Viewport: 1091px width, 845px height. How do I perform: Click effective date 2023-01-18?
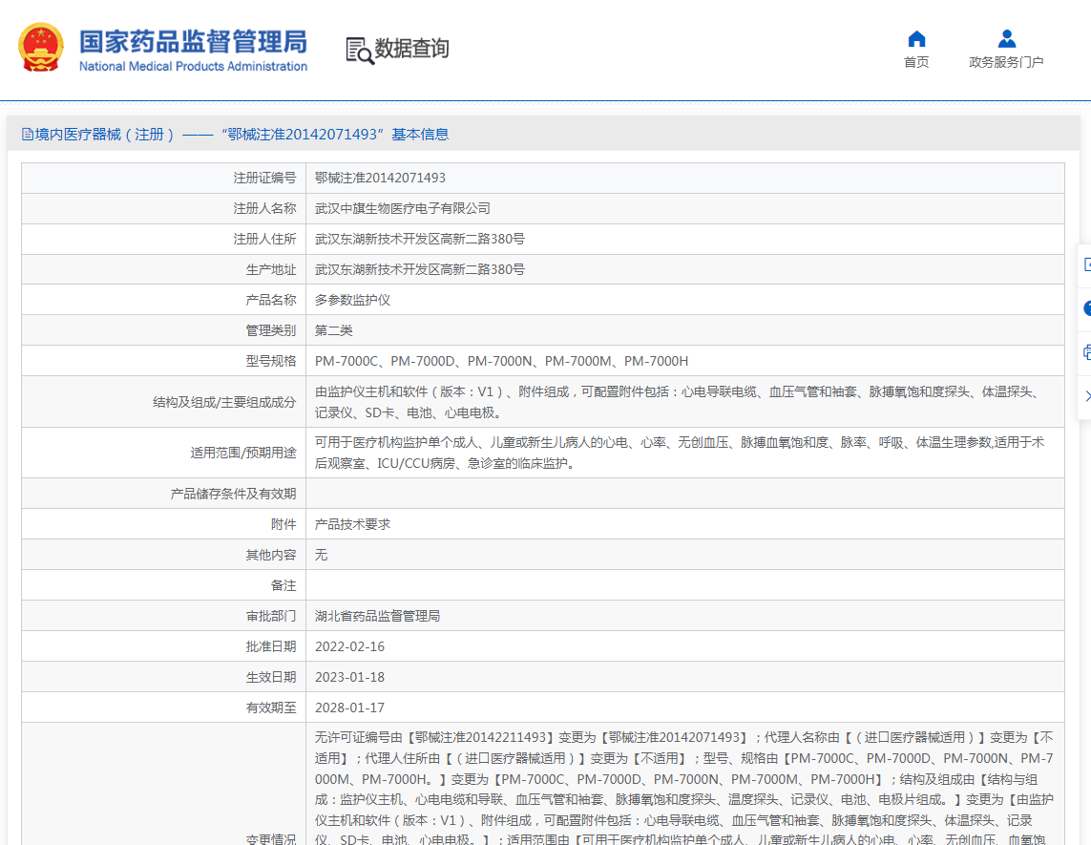[x=349, y=677]
